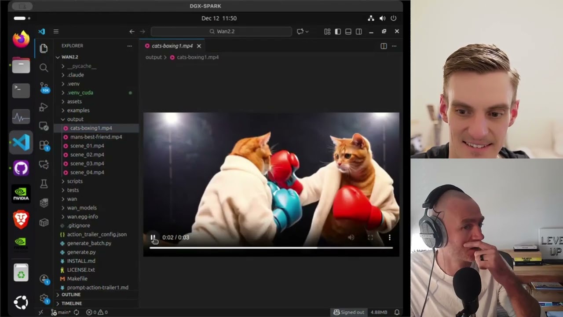Open action_trailer_config.json file
563x317 pixels.
tap(96, 234)
